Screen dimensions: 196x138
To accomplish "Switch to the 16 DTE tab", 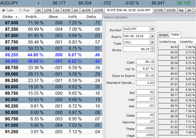I will point(86,10).
